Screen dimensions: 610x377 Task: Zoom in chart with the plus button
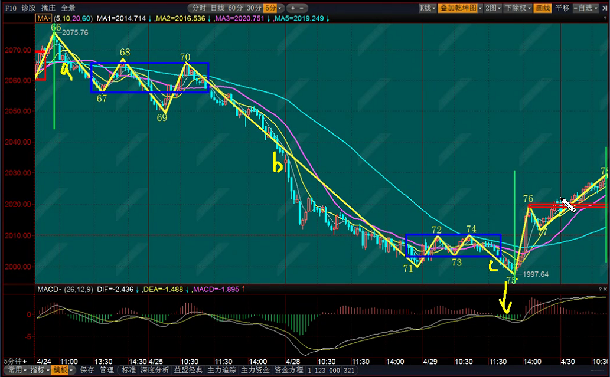[x=292, y=8]
